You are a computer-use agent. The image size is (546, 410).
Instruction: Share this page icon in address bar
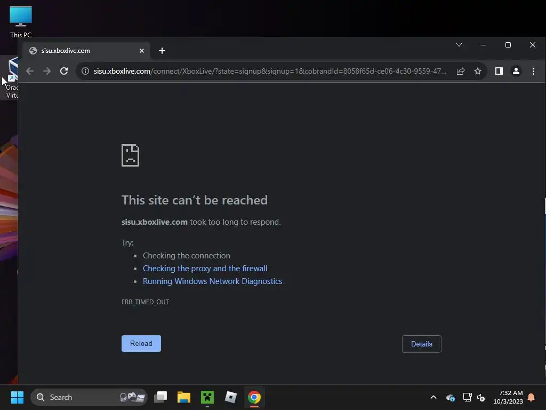tap(461, 71)
